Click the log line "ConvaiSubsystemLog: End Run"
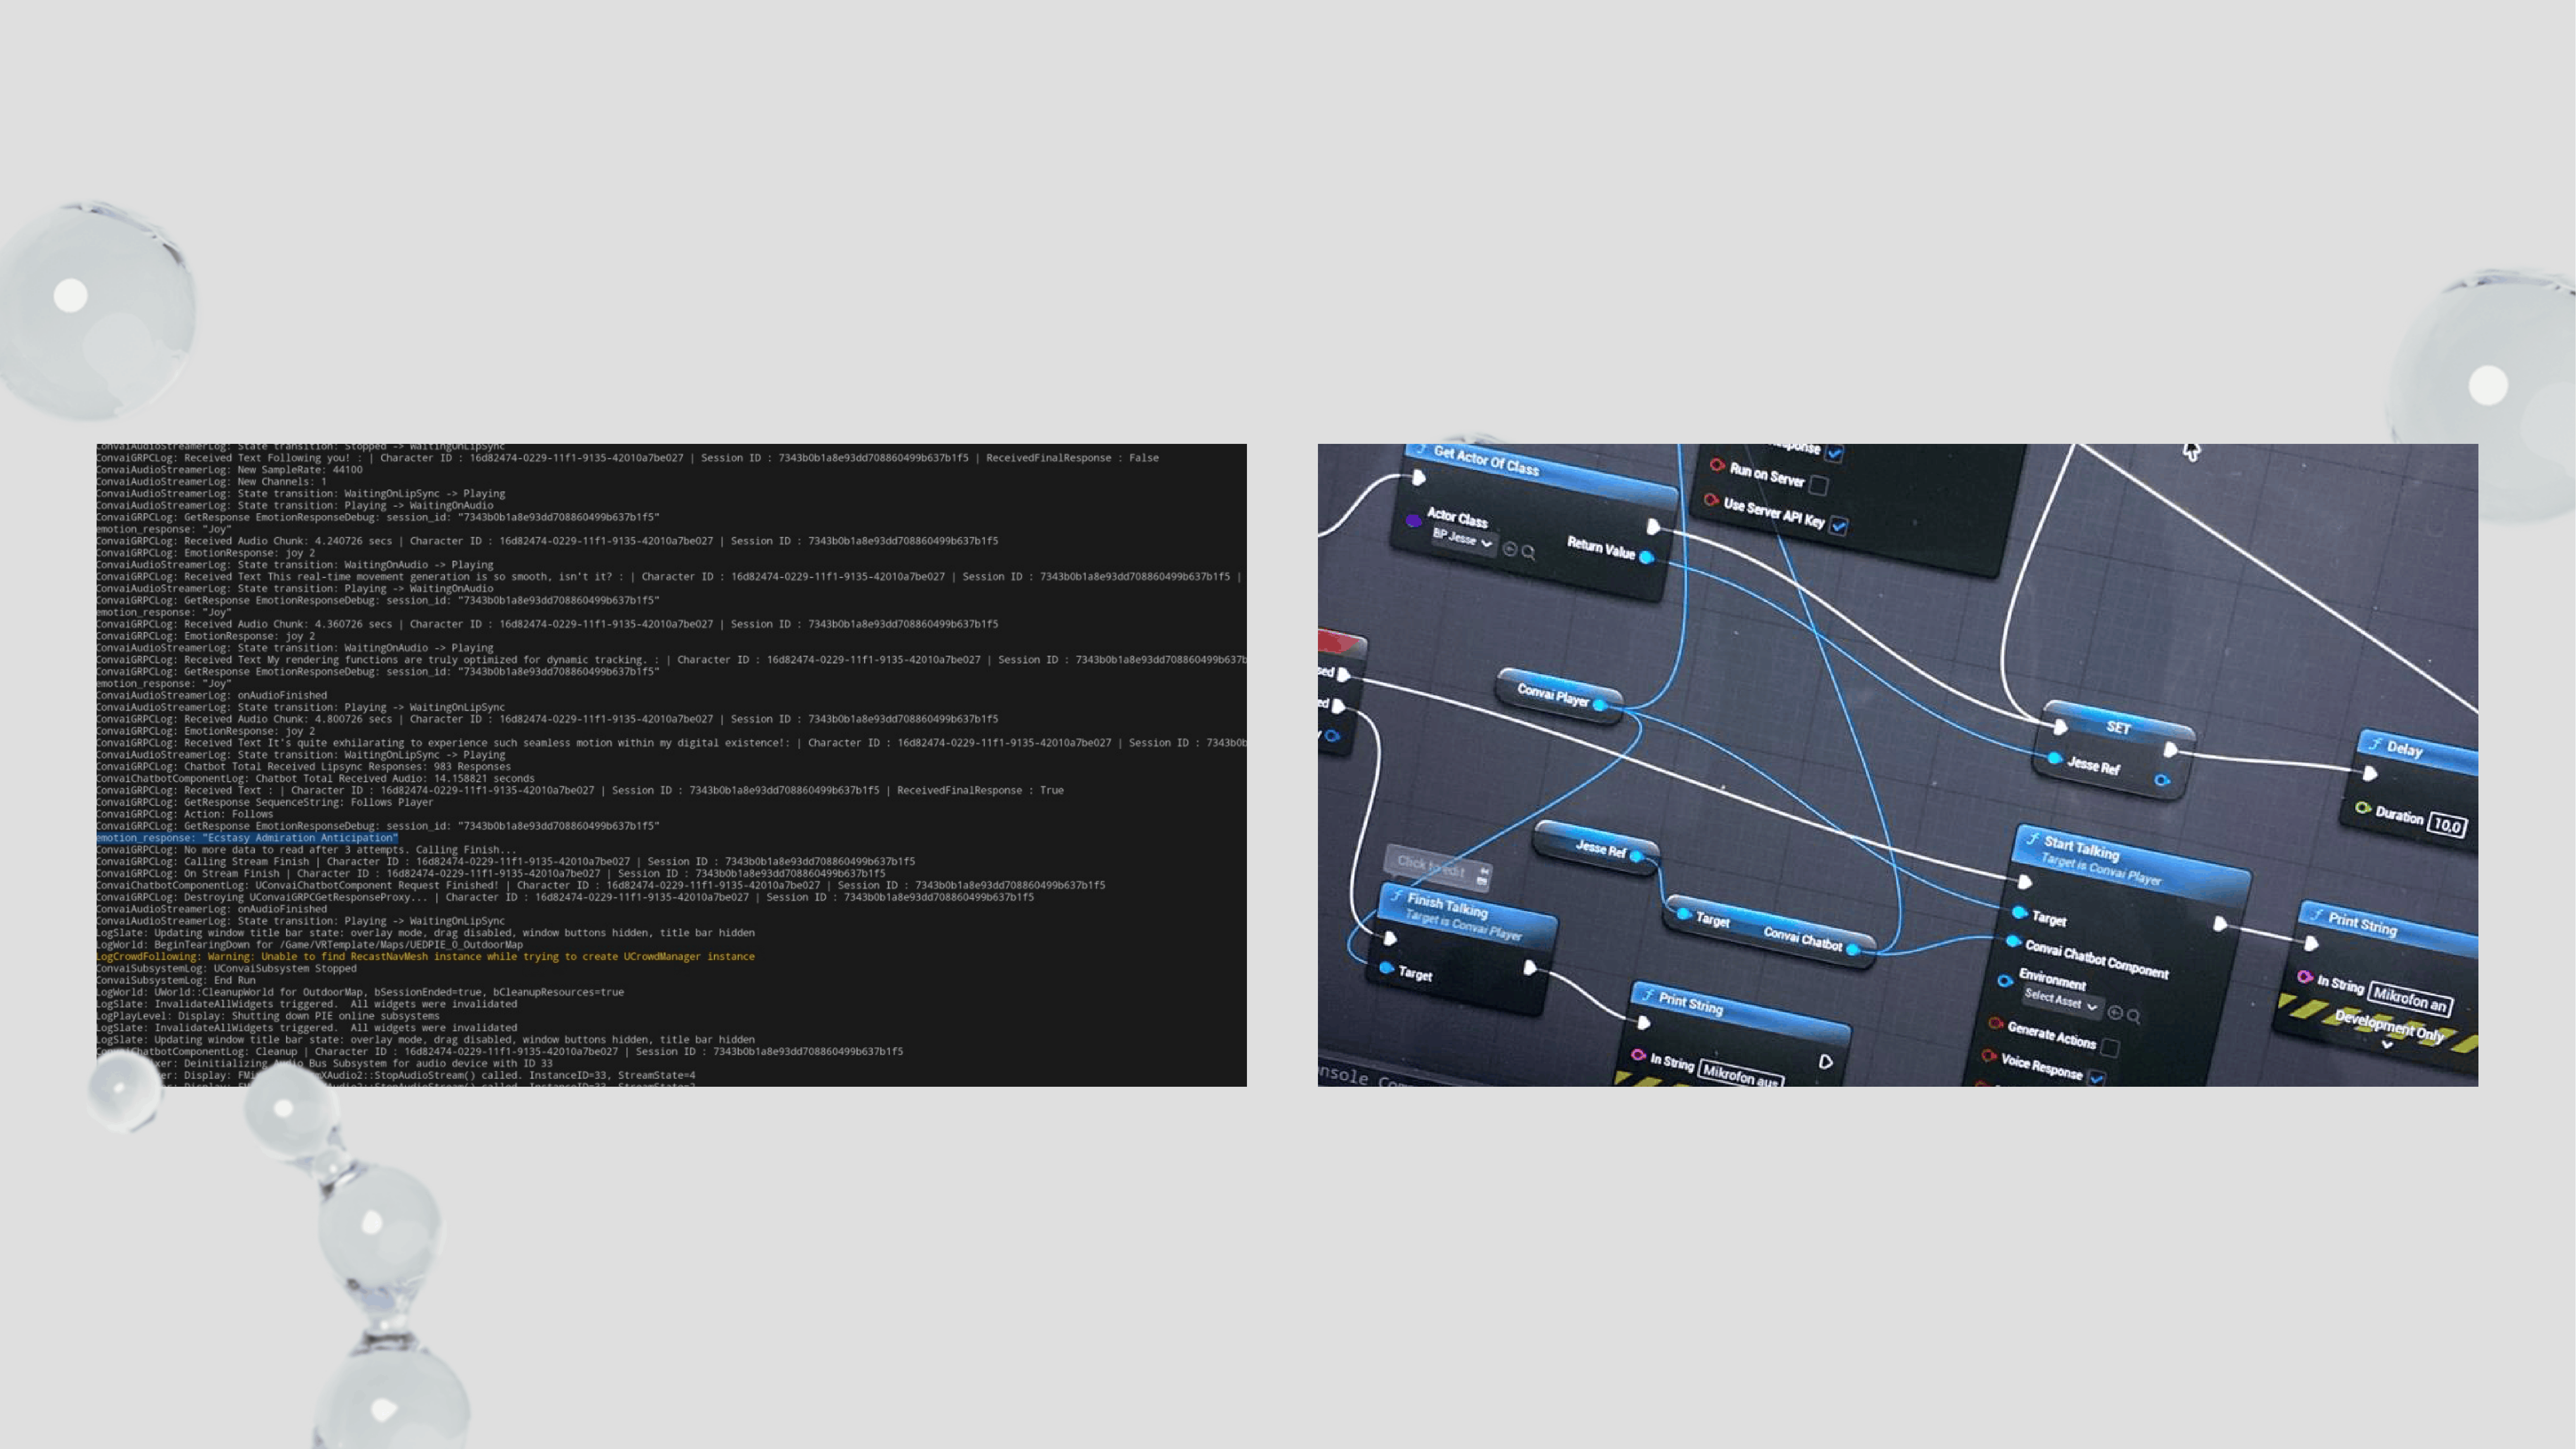The image size is (2576, 1449). click(176, 981)
